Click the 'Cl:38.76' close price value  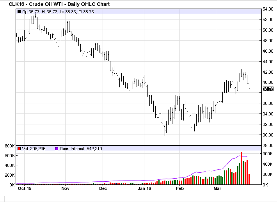[x=86, y=12]
